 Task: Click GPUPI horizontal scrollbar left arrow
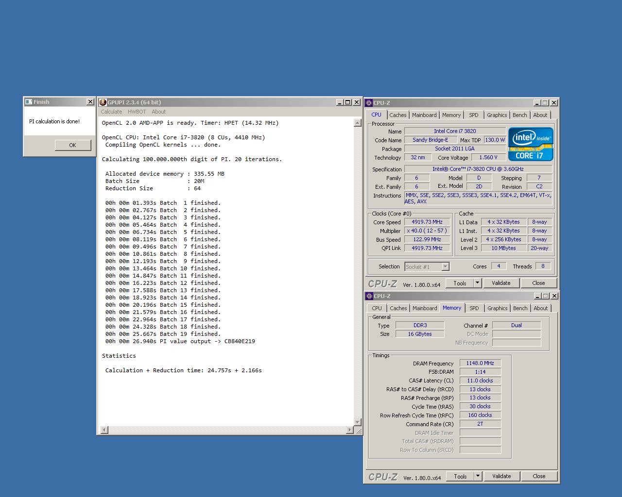point(104,430)
